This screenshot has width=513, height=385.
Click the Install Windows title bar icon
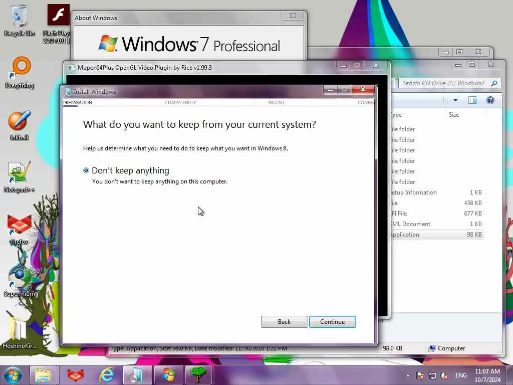68,92
